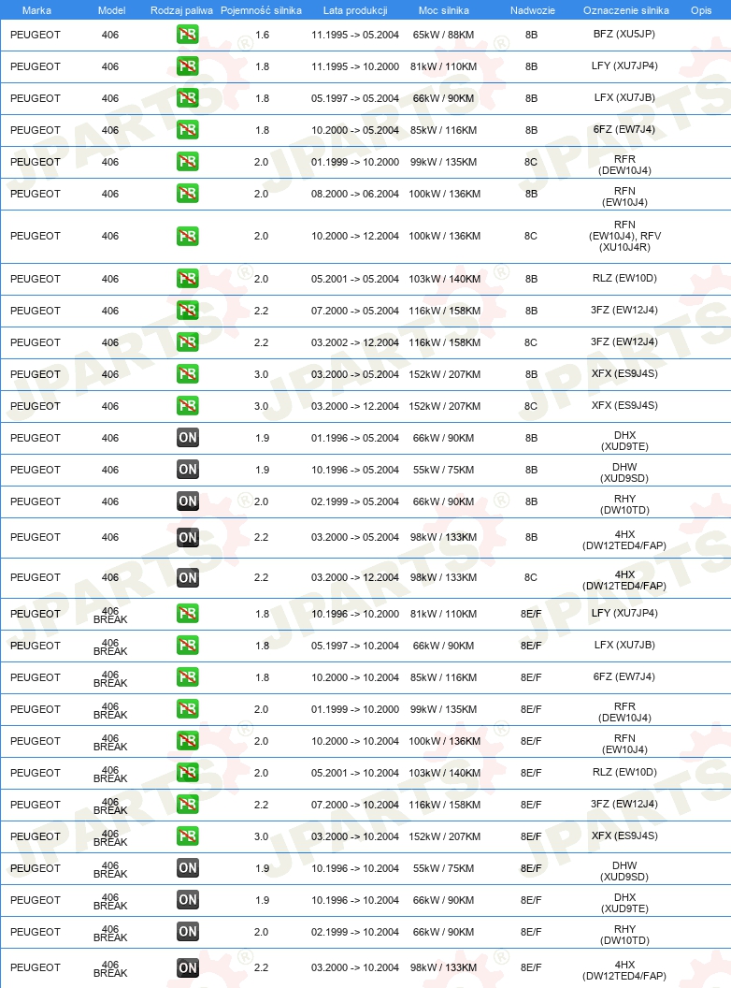Screen dimensions: 731x988
Task: Click PB icon in 406 Break RFR row
Action: coord(188,709)
